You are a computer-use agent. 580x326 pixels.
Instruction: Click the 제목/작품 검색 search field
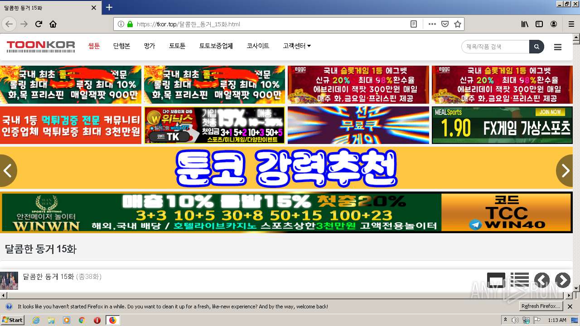pos(495,47)
